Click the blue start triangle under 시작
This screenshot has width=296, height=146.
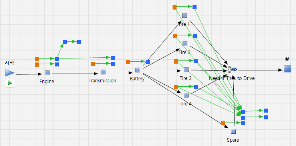tap(10, 73)
